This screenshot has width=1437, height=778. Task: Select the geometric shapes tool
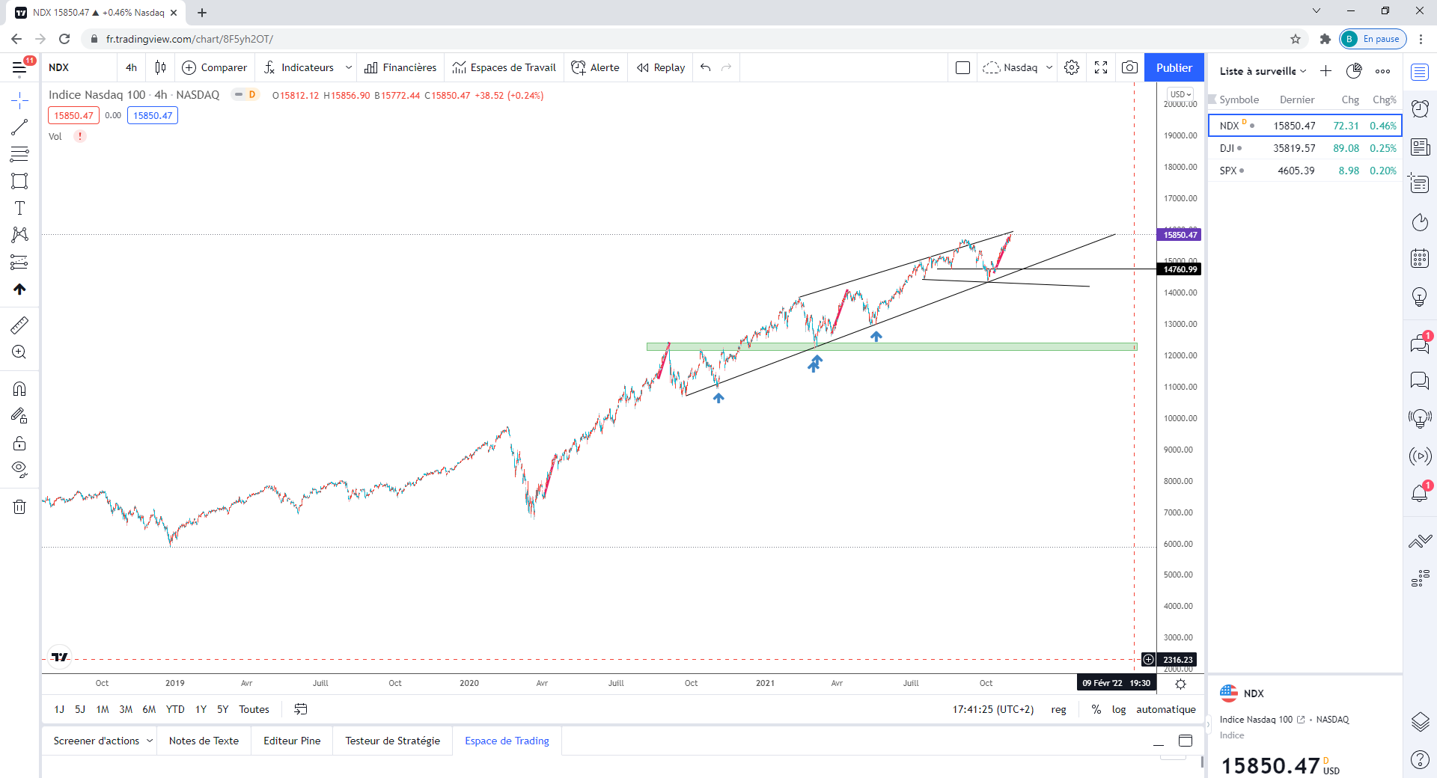tap(19, 181)
